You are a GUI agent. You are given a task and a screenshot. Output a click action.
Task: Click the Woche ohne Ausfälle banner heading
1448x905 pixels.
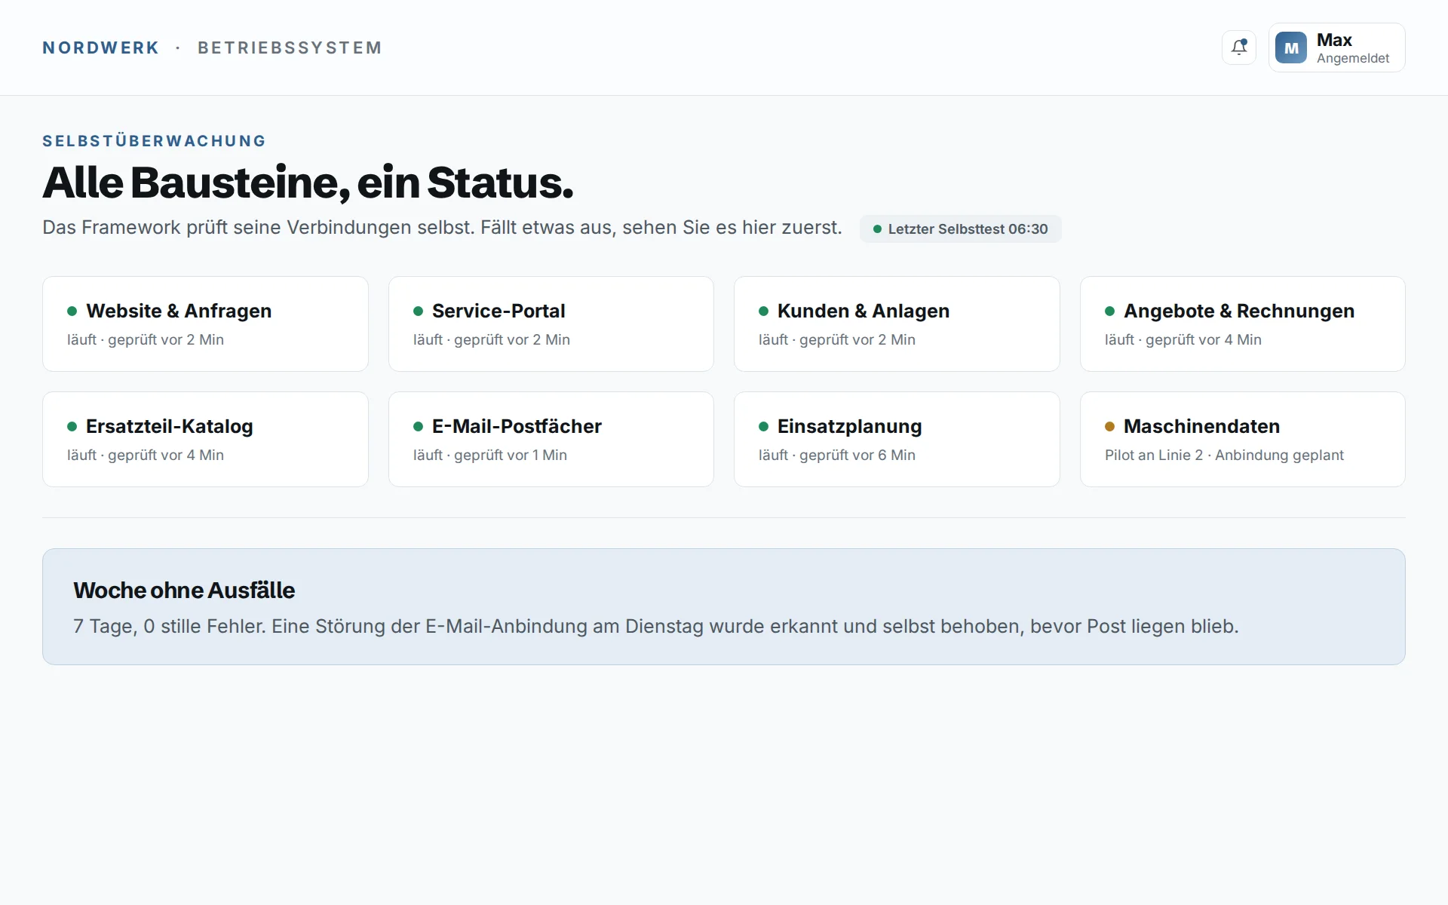pyautogui.click(x=184, y=590)
